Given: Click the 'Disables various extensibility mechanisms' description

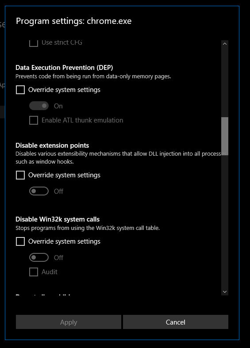Looking at the screenshot, I should (x=122, y=157).
